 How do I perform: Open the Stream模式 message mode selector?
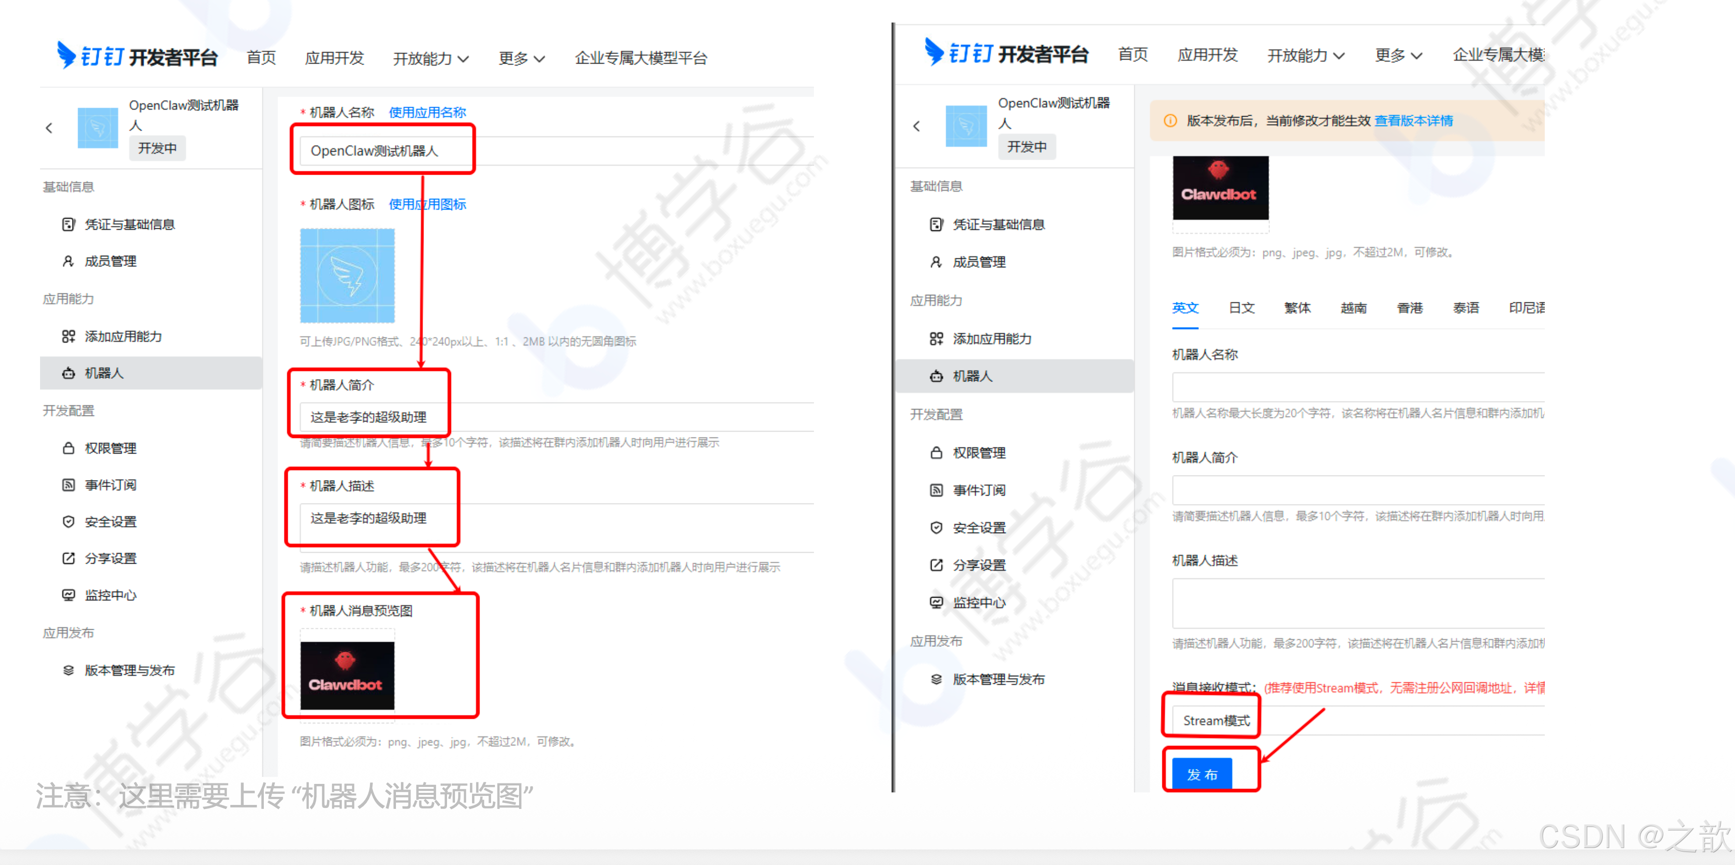1216,720
